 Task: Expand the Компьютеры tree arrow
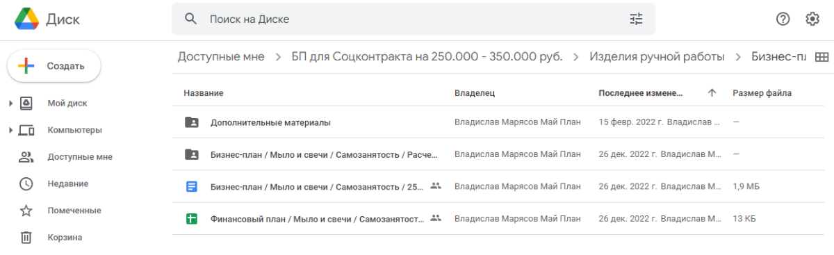point(11,130)
